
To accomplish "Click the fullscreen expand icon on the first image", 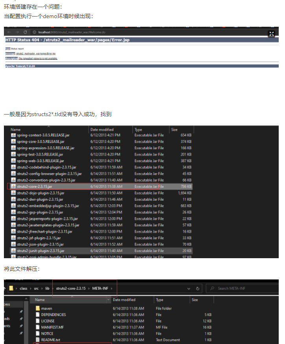I will 271,34.
